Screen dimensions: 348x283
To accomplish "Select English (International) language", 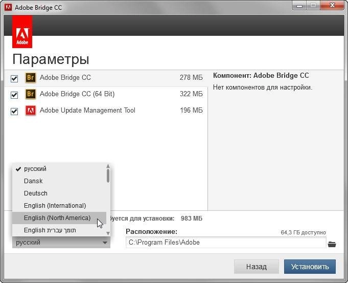I will coord(59,206).
